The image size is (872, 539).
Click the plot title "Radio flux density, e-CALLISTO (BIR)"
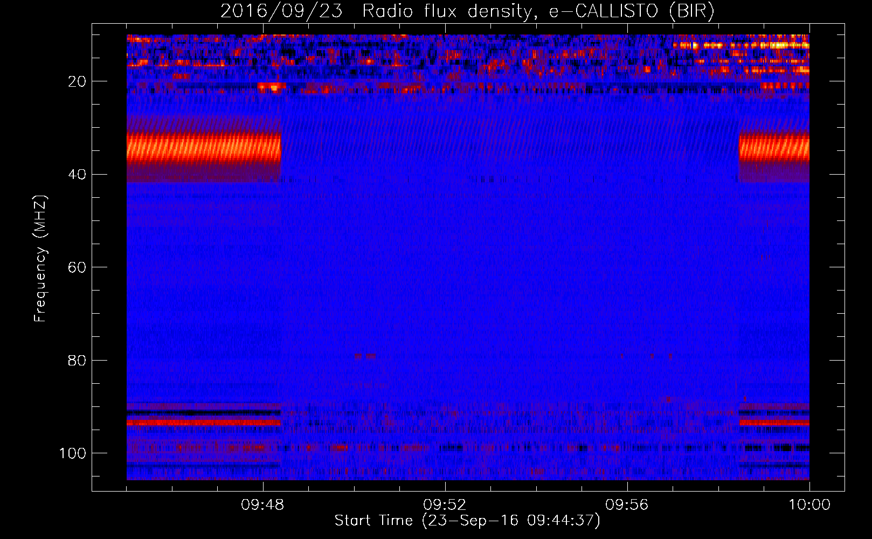coord(538,11)
